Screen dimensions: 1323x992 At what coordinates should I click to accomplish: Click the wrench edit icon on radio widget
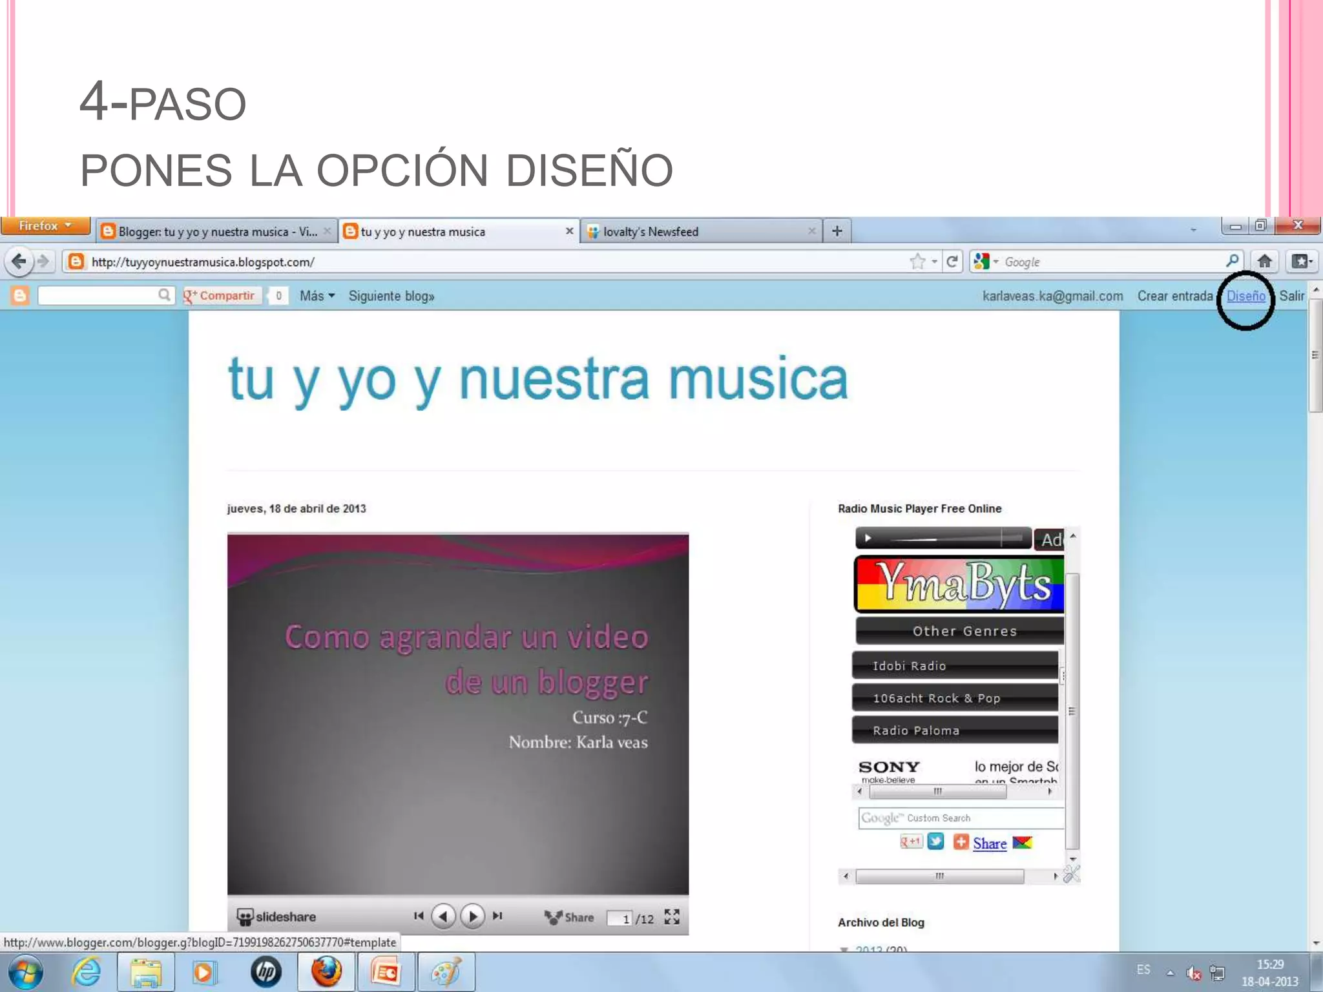[1072, 874]
